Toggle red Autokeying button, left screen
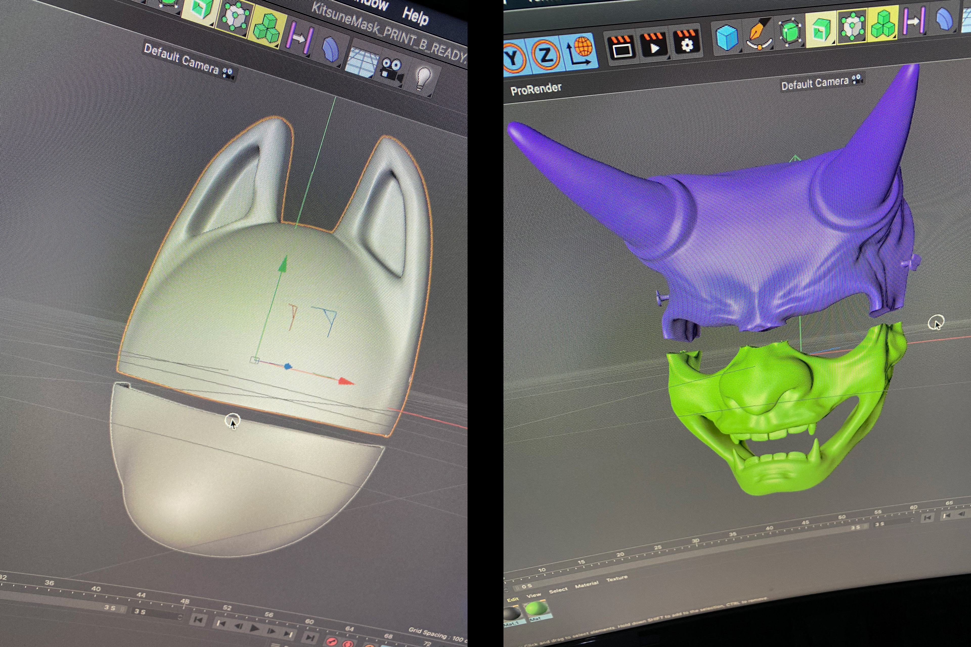The image size is (971, 647). click(348, 643)
